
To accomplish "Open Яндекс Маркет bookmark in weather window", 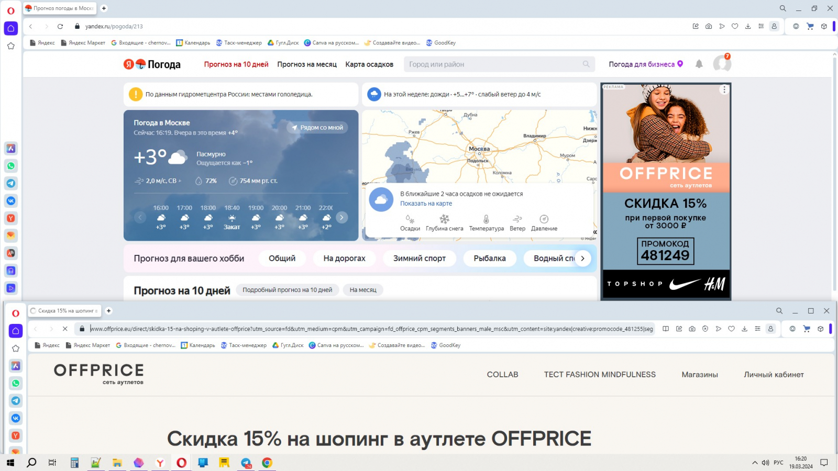I will click(83, 43).
